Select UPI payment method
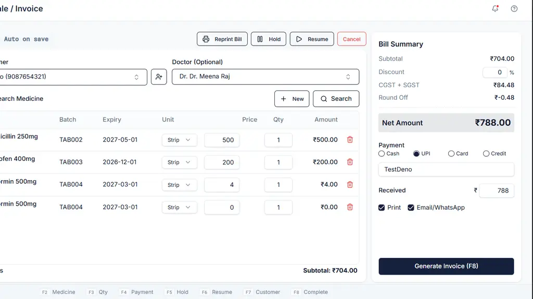This screenshot has width=533, height=299. click(416, 154)
